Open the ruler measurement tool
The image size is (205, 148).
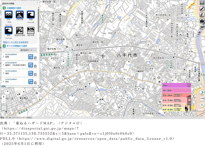coord(202,8)
